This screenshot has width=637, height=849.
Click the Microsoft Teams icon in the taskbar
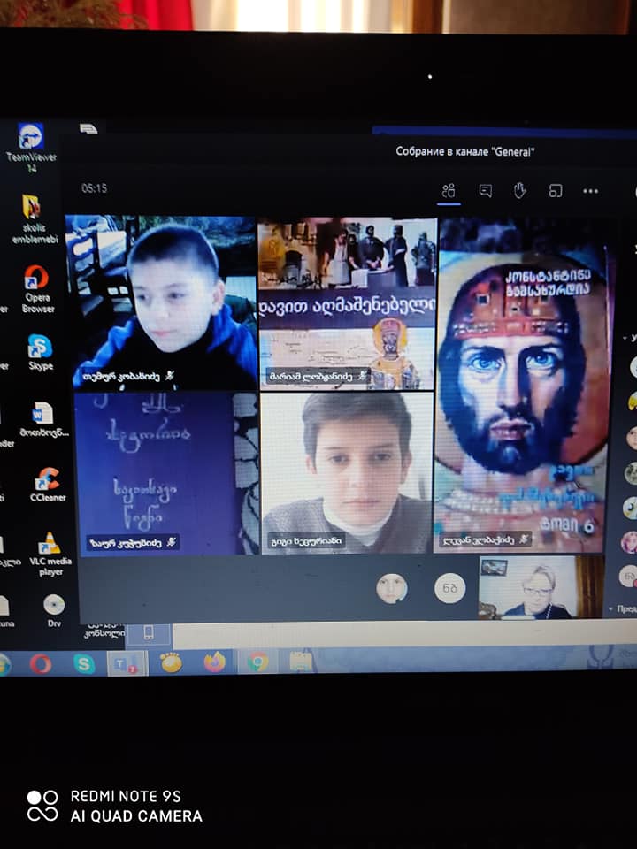click(127, 663)
